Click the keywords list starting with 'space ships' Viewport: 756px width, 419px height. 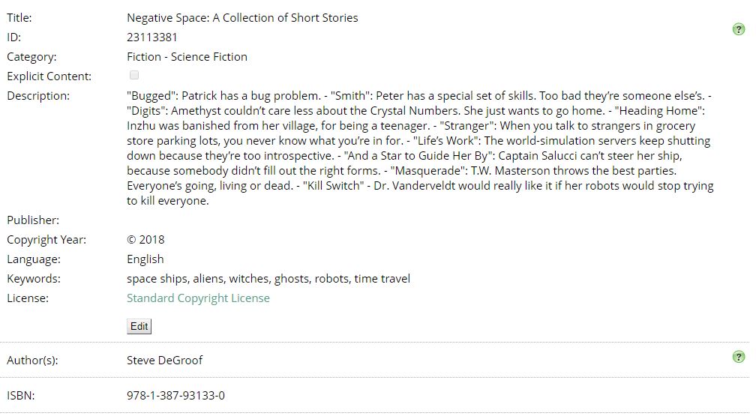coord(268,279)
